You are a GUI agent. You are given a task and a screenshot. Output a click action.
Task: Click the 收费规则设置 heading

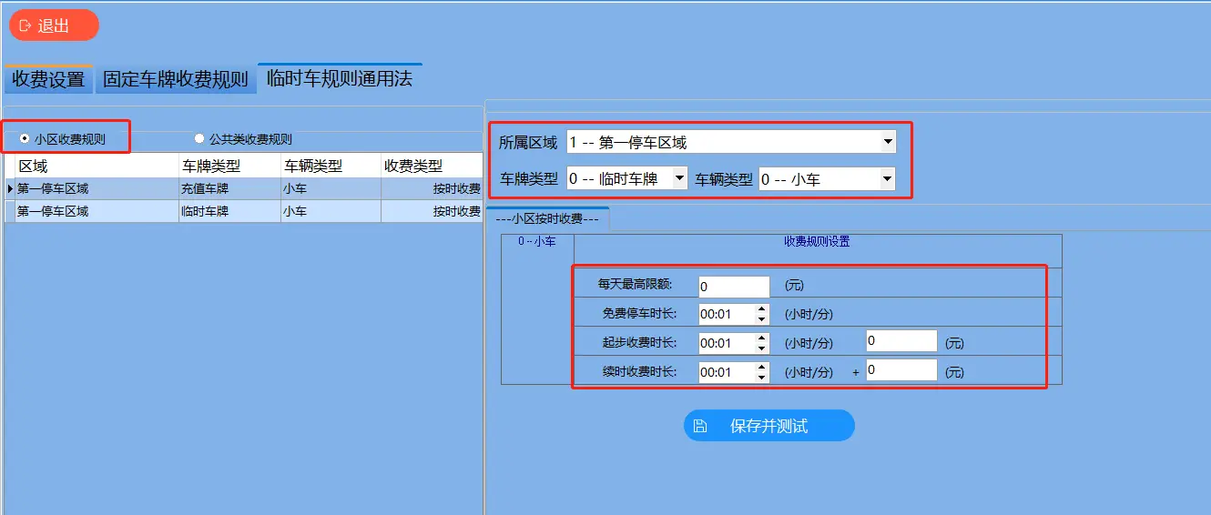pyautogui.click(x=817, y=242)
